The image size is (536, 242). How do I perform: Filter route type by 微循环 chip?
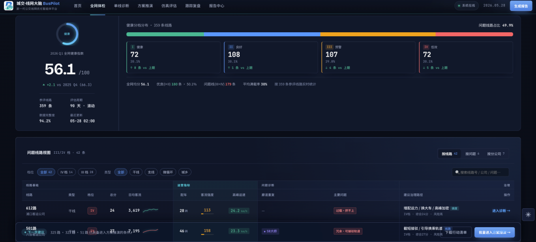[168, 172]
